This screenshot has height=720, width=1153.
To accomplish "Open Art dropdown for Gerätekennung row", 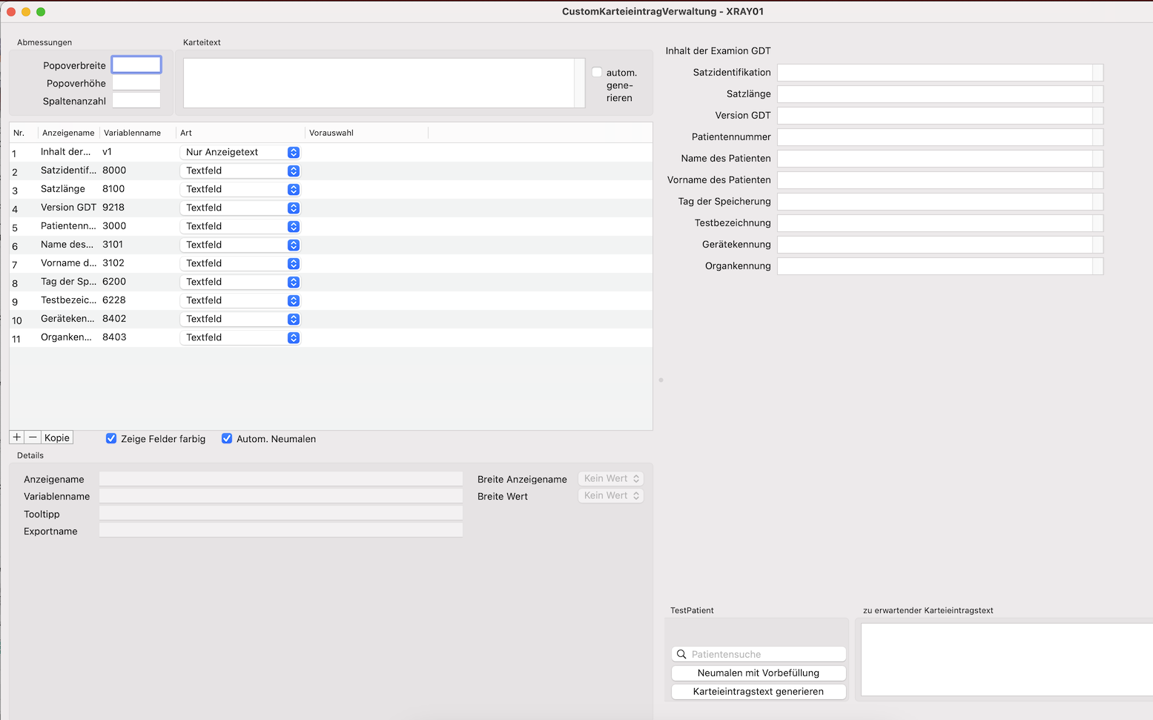I will (x=240, y=319).
